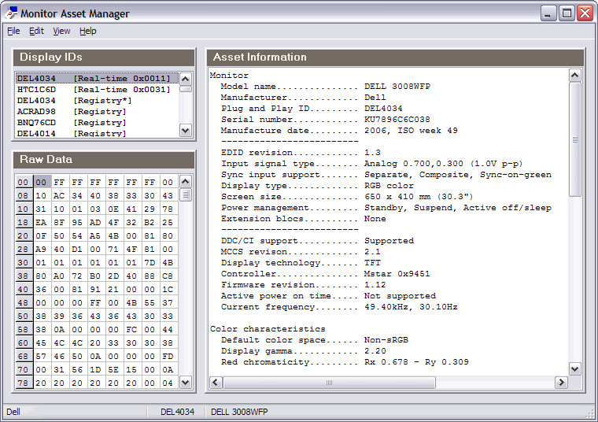598x422 pixels.
Task: Click EDID revision 1.3 line
Action: point(301,153)
